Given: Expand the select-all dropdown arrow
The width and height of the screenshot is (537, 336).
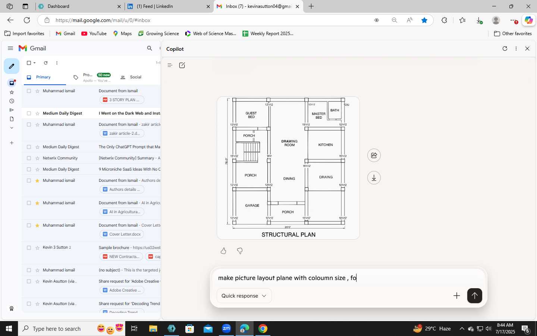Looking at the screenshot, I should tap(35, 63).
